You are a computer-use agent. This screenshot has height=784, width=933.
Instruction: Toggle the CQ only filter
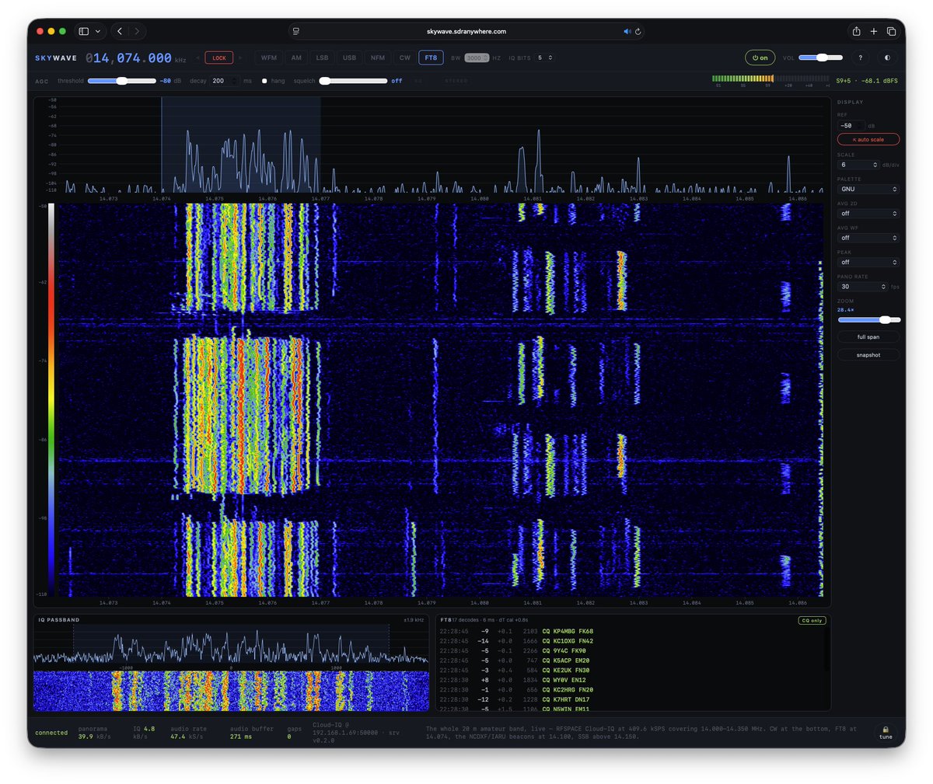click(812, 620)
